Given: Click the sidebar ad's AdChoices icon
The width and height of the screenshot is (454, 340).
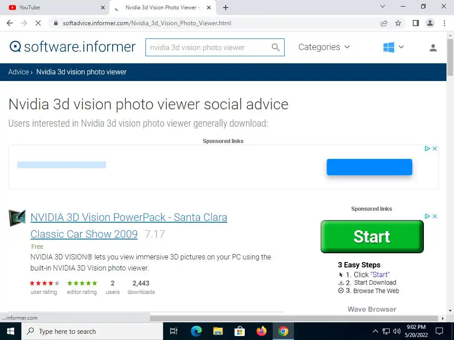Looking at the screenshot, I should click(427, 216).
